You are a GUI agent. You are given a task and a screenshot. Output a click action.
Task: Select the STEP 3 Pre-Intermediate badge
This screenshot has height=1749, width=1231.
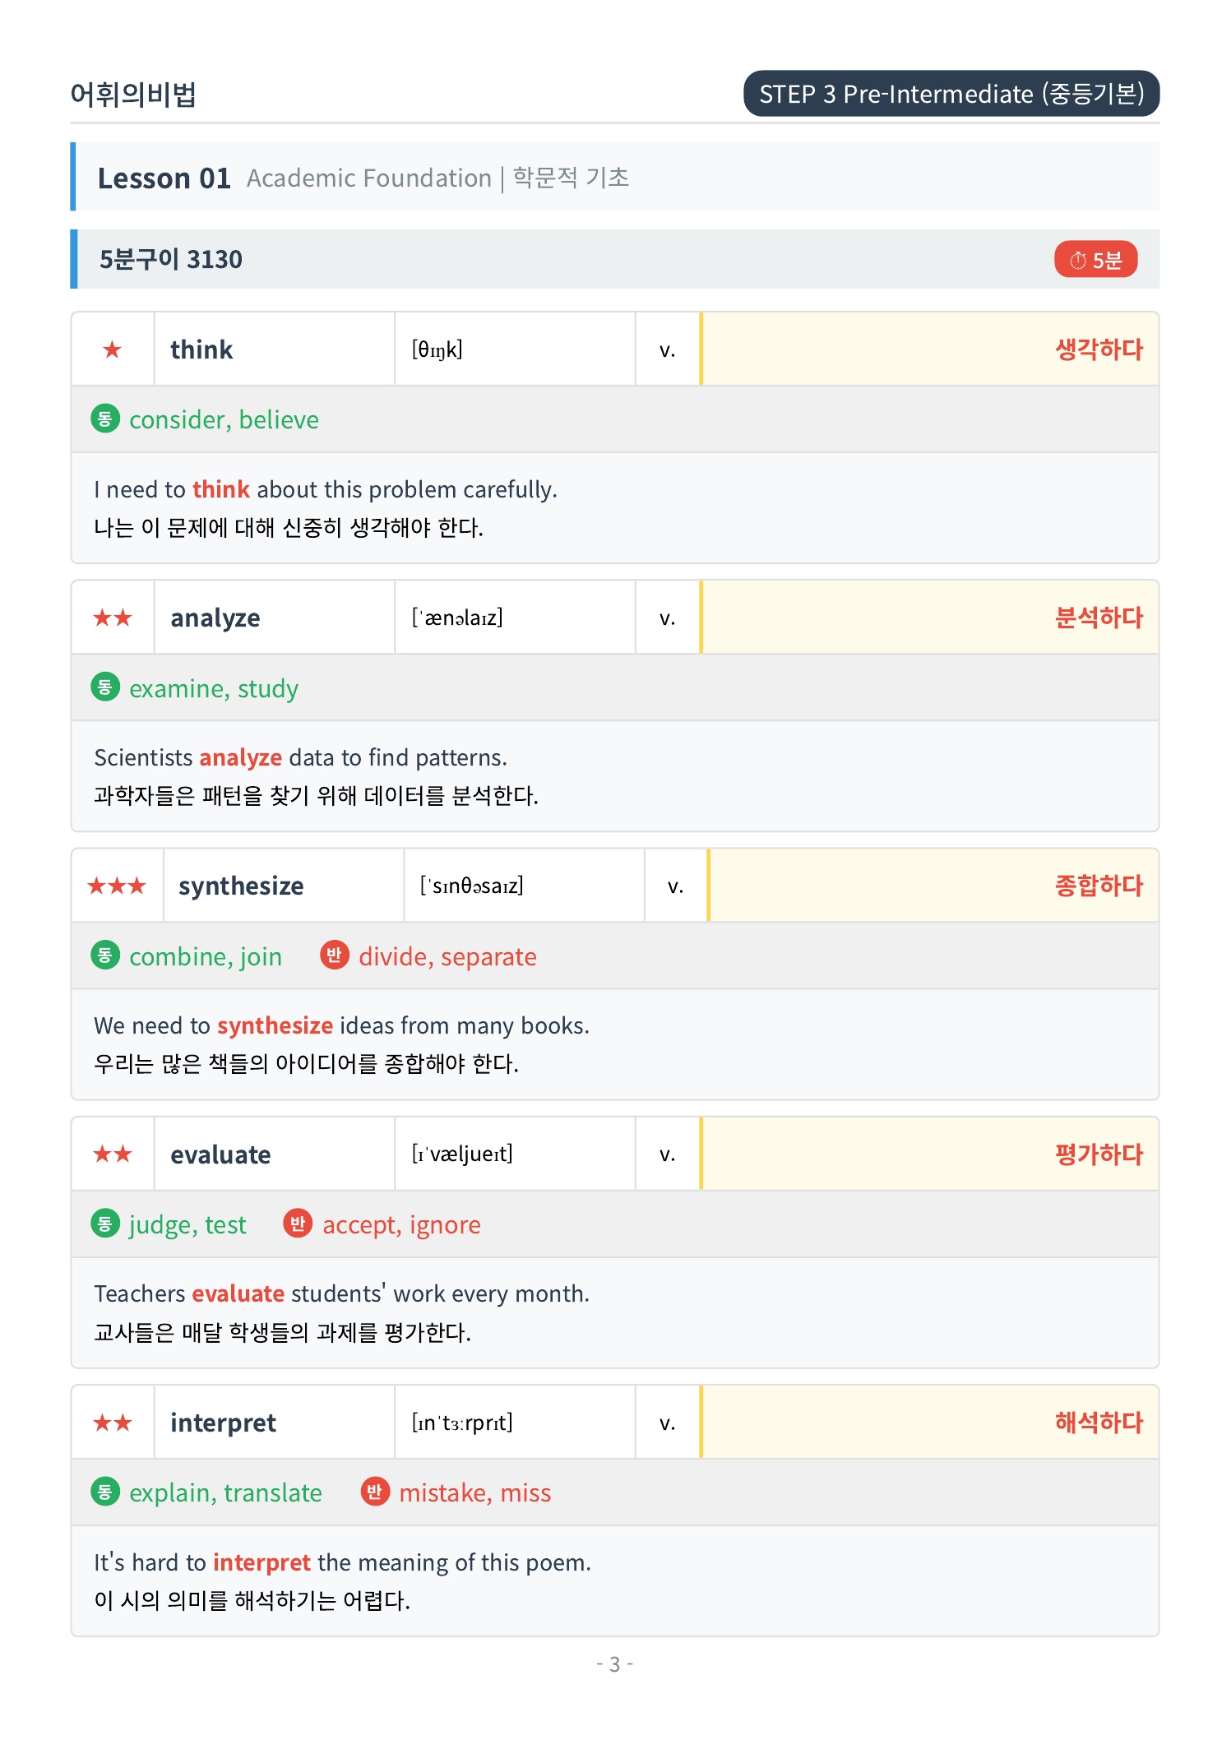click(x=951, y=94)
